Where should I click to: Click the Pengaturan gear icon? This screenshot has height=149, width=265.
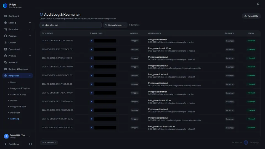[x=6, y=76]
